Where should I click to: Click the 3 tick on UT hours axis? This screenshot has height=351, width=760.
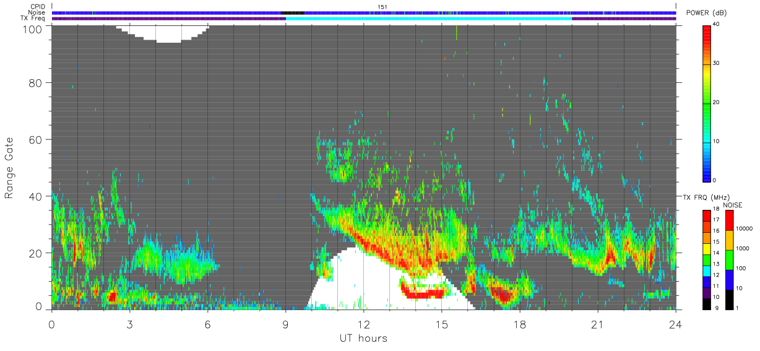[x=129, y=324]
